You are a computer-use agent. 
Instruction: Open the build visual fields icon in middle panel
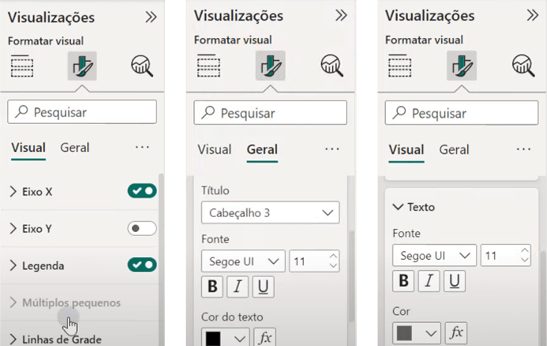209,65
